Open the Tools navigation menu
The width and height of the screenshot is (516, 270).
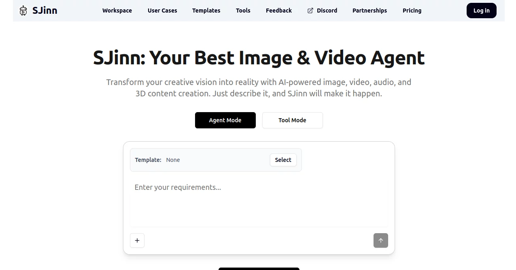[243, 11]
